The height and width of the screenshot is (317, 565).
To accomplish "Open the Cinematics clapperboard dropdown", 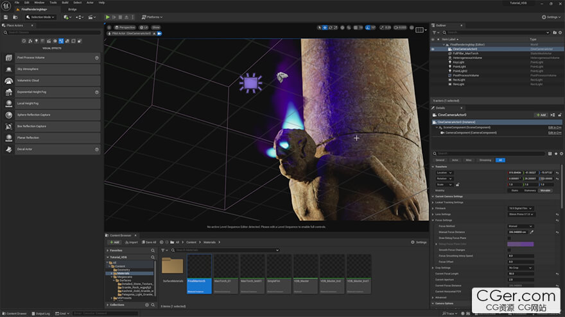I will pos(92,17).
